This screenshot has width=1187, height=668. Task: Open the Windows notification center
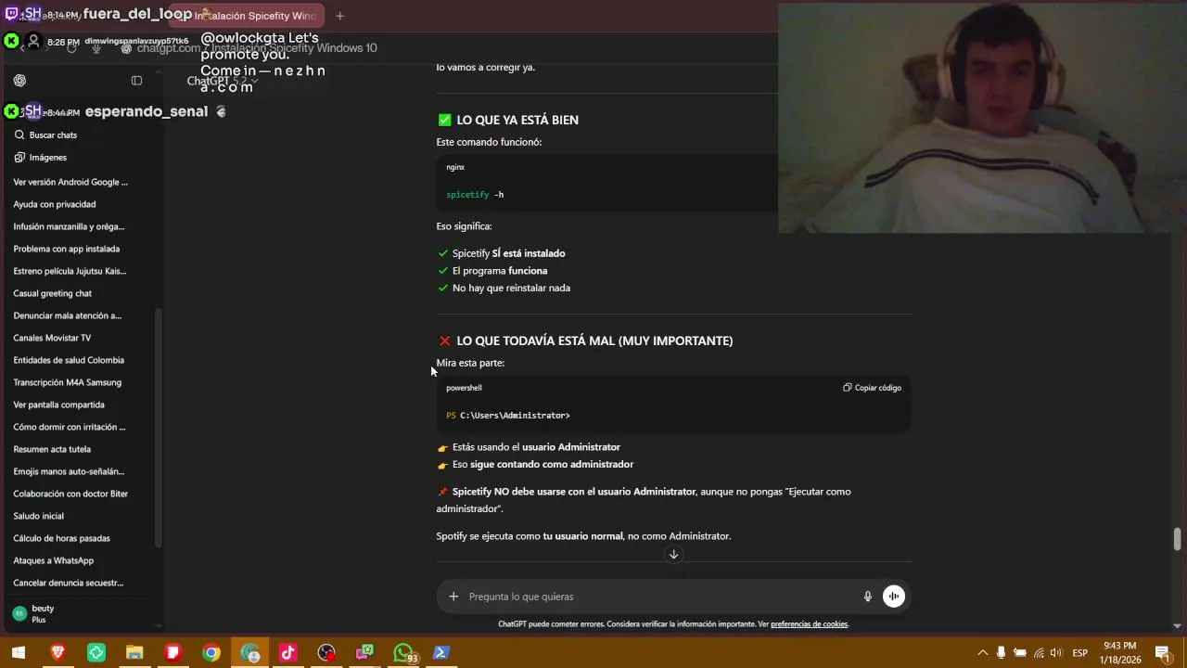click(x=1162, y=653)
